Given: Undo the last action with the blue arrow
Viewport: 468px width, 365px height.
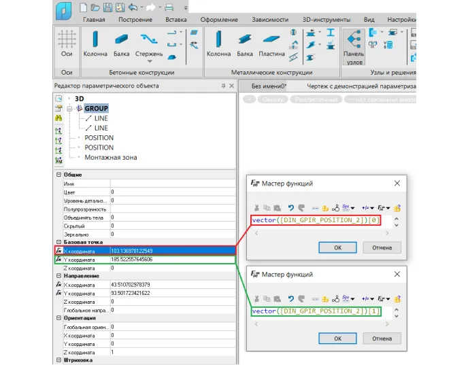Looking at the screenshot, I should pos(133,7).
